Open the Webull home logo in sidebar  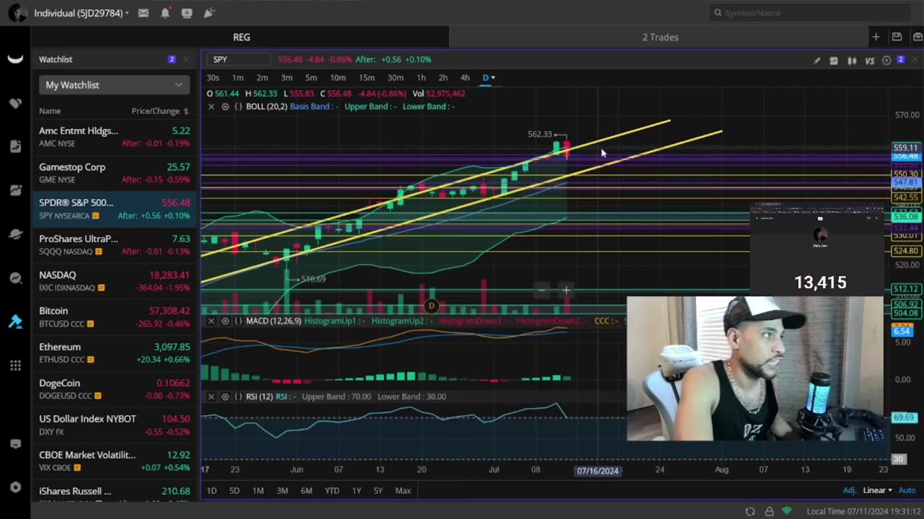15,59
